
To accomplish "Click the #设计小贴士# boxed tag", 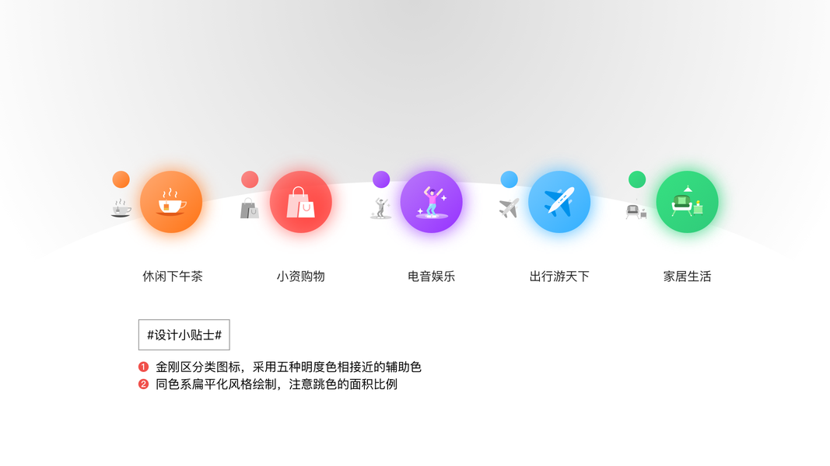I will [x=184, y=335].
